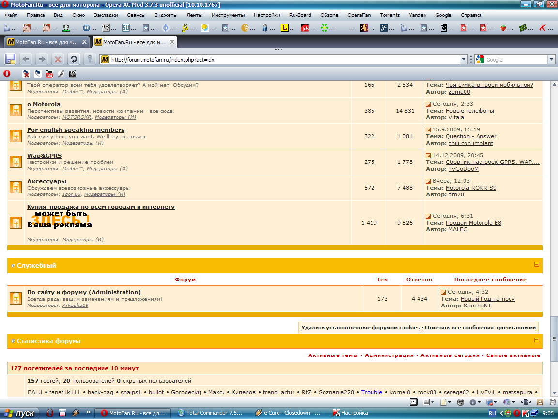Image resolution: width=558 pixels, height=419 pixels.
Task: Click the bold B icon in the status bar
Action: [x=414, y=402]
